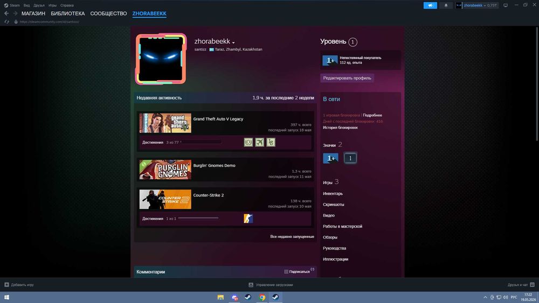Click the Counter-Strike 2 achievements progress bar
Screen dimensions: 539x303
pyautogui.click(x=198, y=219)
